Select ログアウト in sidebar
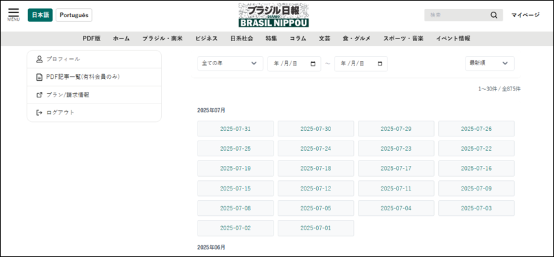The width and height of the screenshot is (554, 257). click(x=94, y=112)
